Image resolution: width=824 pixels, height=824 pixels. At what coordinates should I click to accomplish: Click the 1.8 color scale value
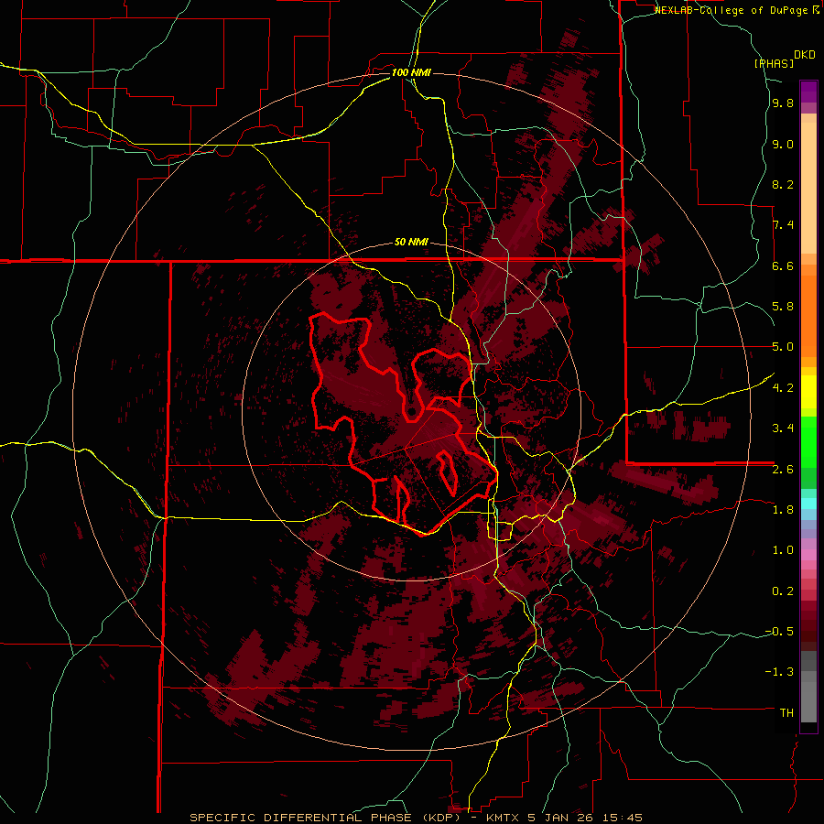pyautogui.click(x=783, y=510)
